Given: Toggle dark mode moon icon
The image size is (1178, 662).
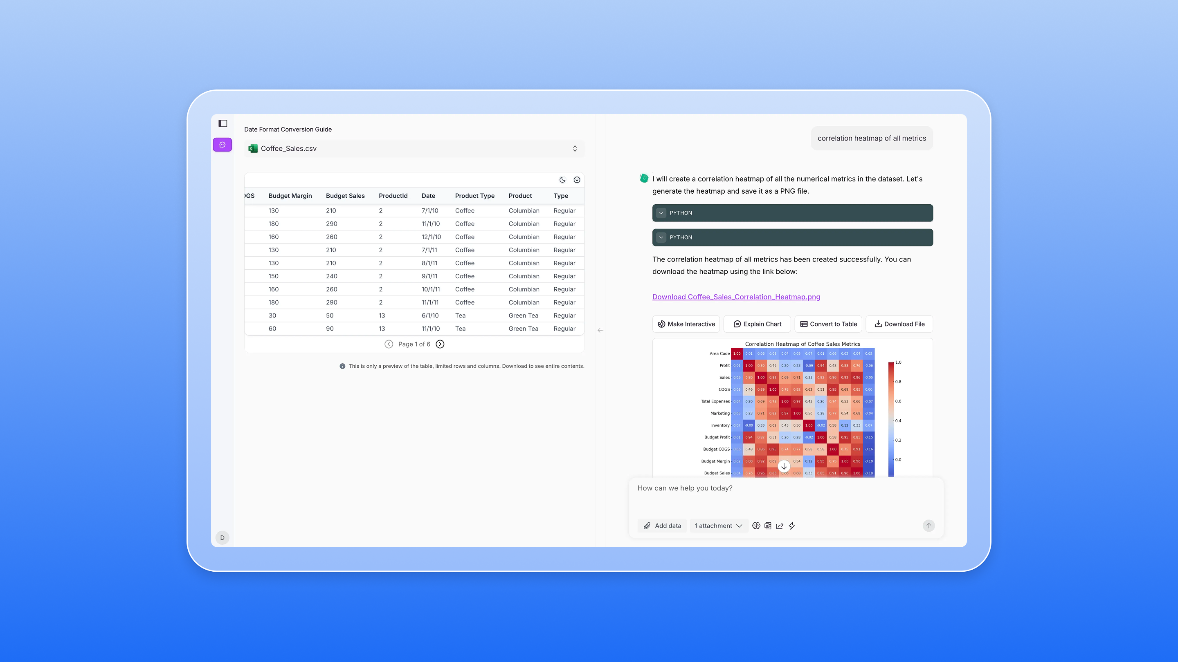Looking at the screenshot, I should pyautogui.click(x=562, y=180).
